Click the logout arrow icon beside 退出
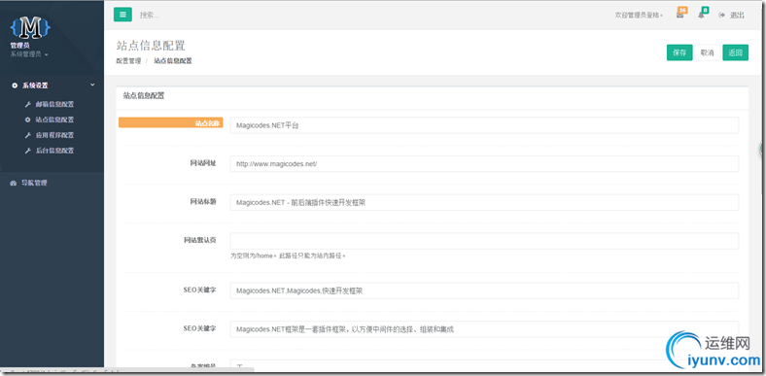 (x=721, y=16)
